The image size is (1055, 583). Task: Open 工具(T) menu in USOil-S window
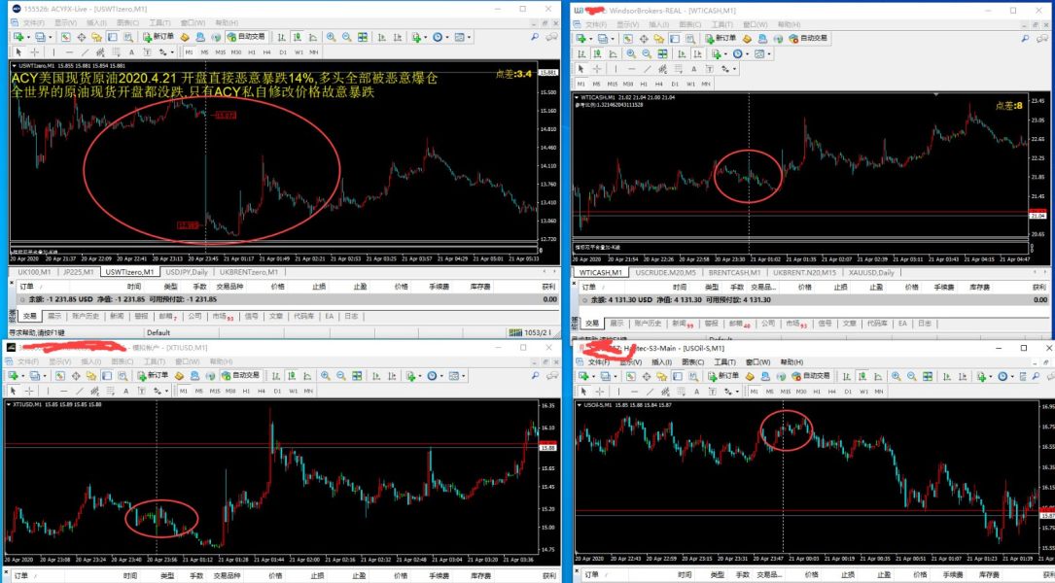point(724,361)
